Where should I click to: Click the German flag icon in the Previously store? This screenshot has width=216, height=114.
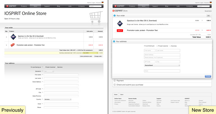(x=102, y=2)
